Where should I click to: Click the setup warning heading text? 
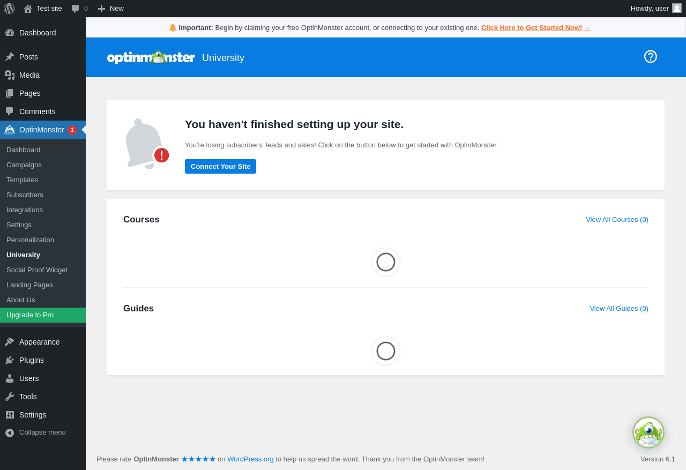coord(294,124)
